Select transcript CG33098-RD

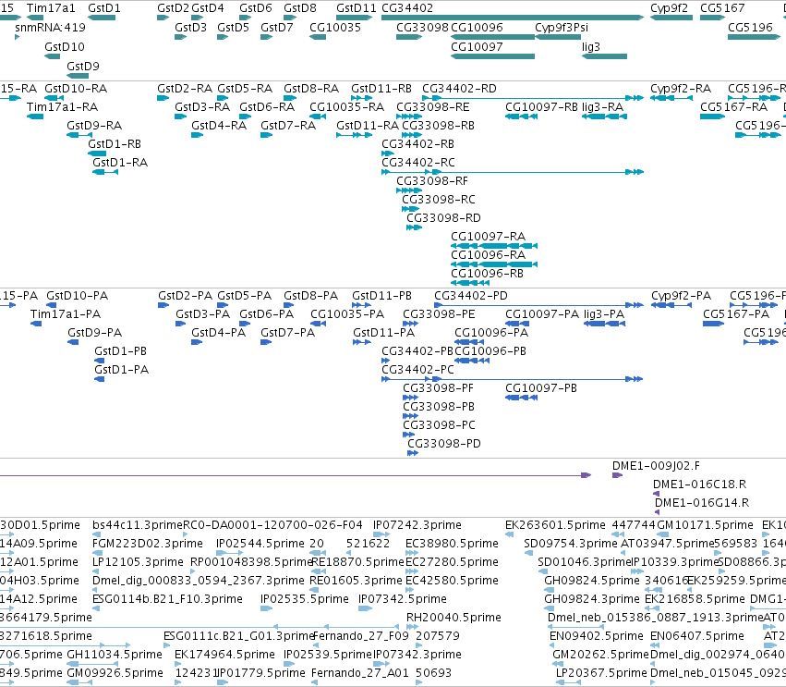pyautogui.click(x=414, y=227)
